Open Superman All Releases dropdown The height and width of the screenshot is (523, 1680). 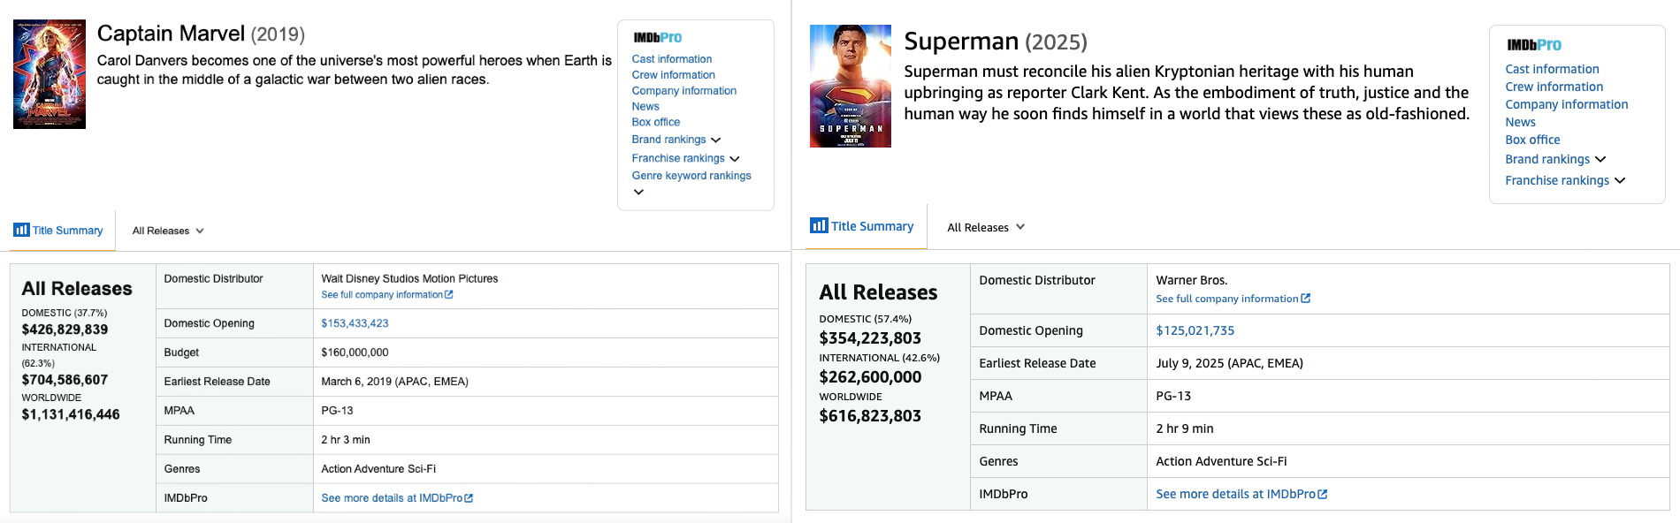986,227
